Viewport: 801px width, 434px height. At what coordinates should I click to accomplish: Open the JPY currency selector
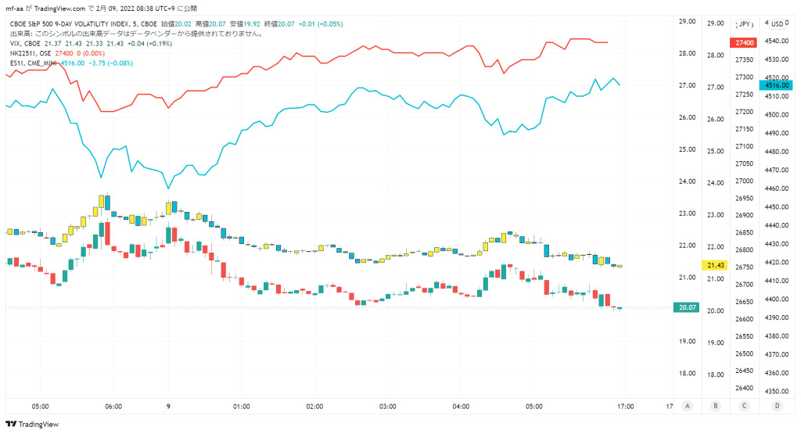click(x=745, y=24)
